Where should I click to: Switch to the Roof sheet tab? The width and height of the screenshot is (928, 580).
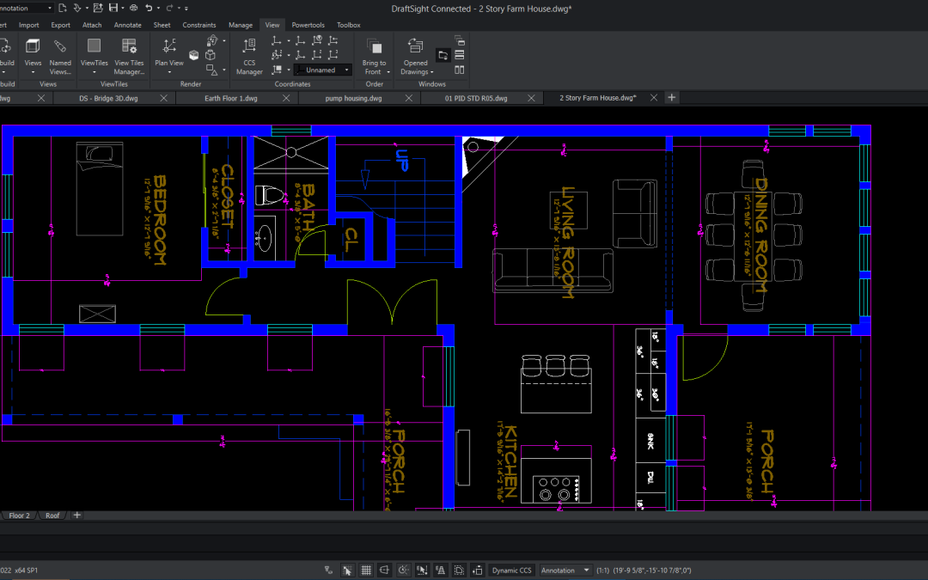(x=52, y=516)
